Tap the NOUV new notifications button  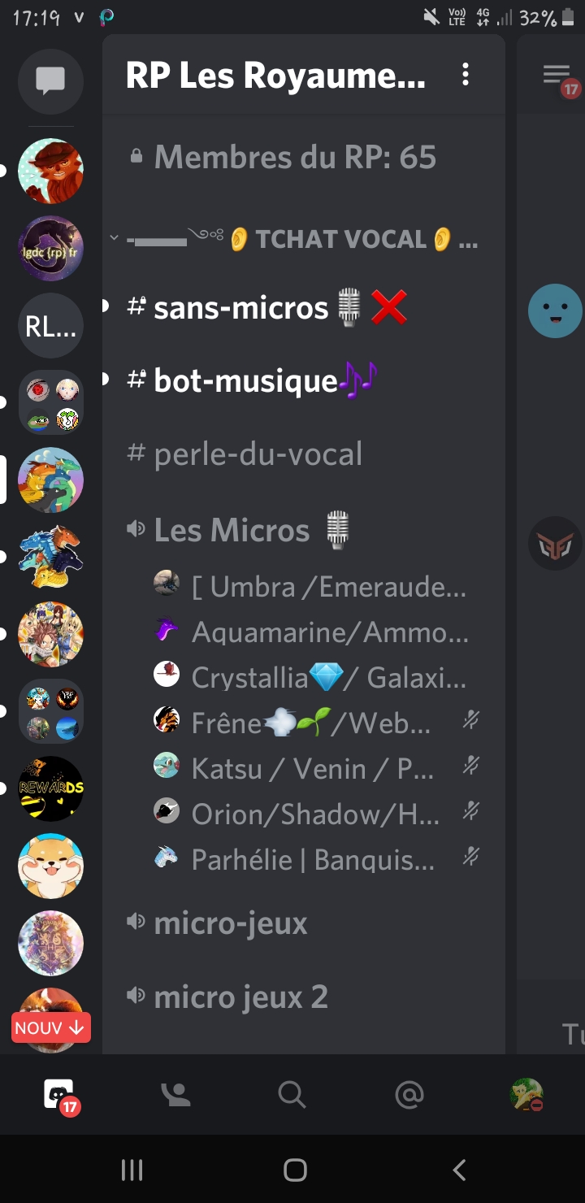coord(50,1028)
